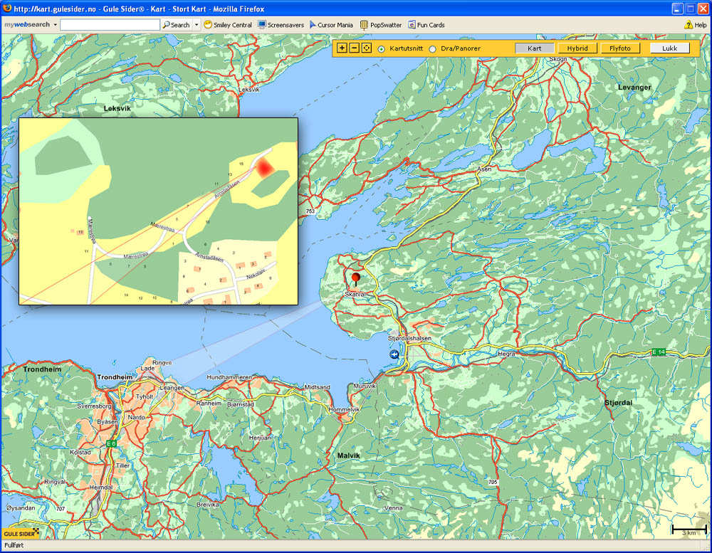Open Smiley Central from toolbar
The image size is (712, 553).
click(x=228, y=25)
